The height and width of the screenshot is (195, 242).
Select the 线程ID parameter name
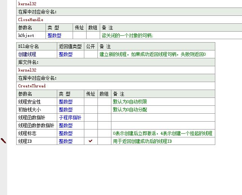(25, 141)
